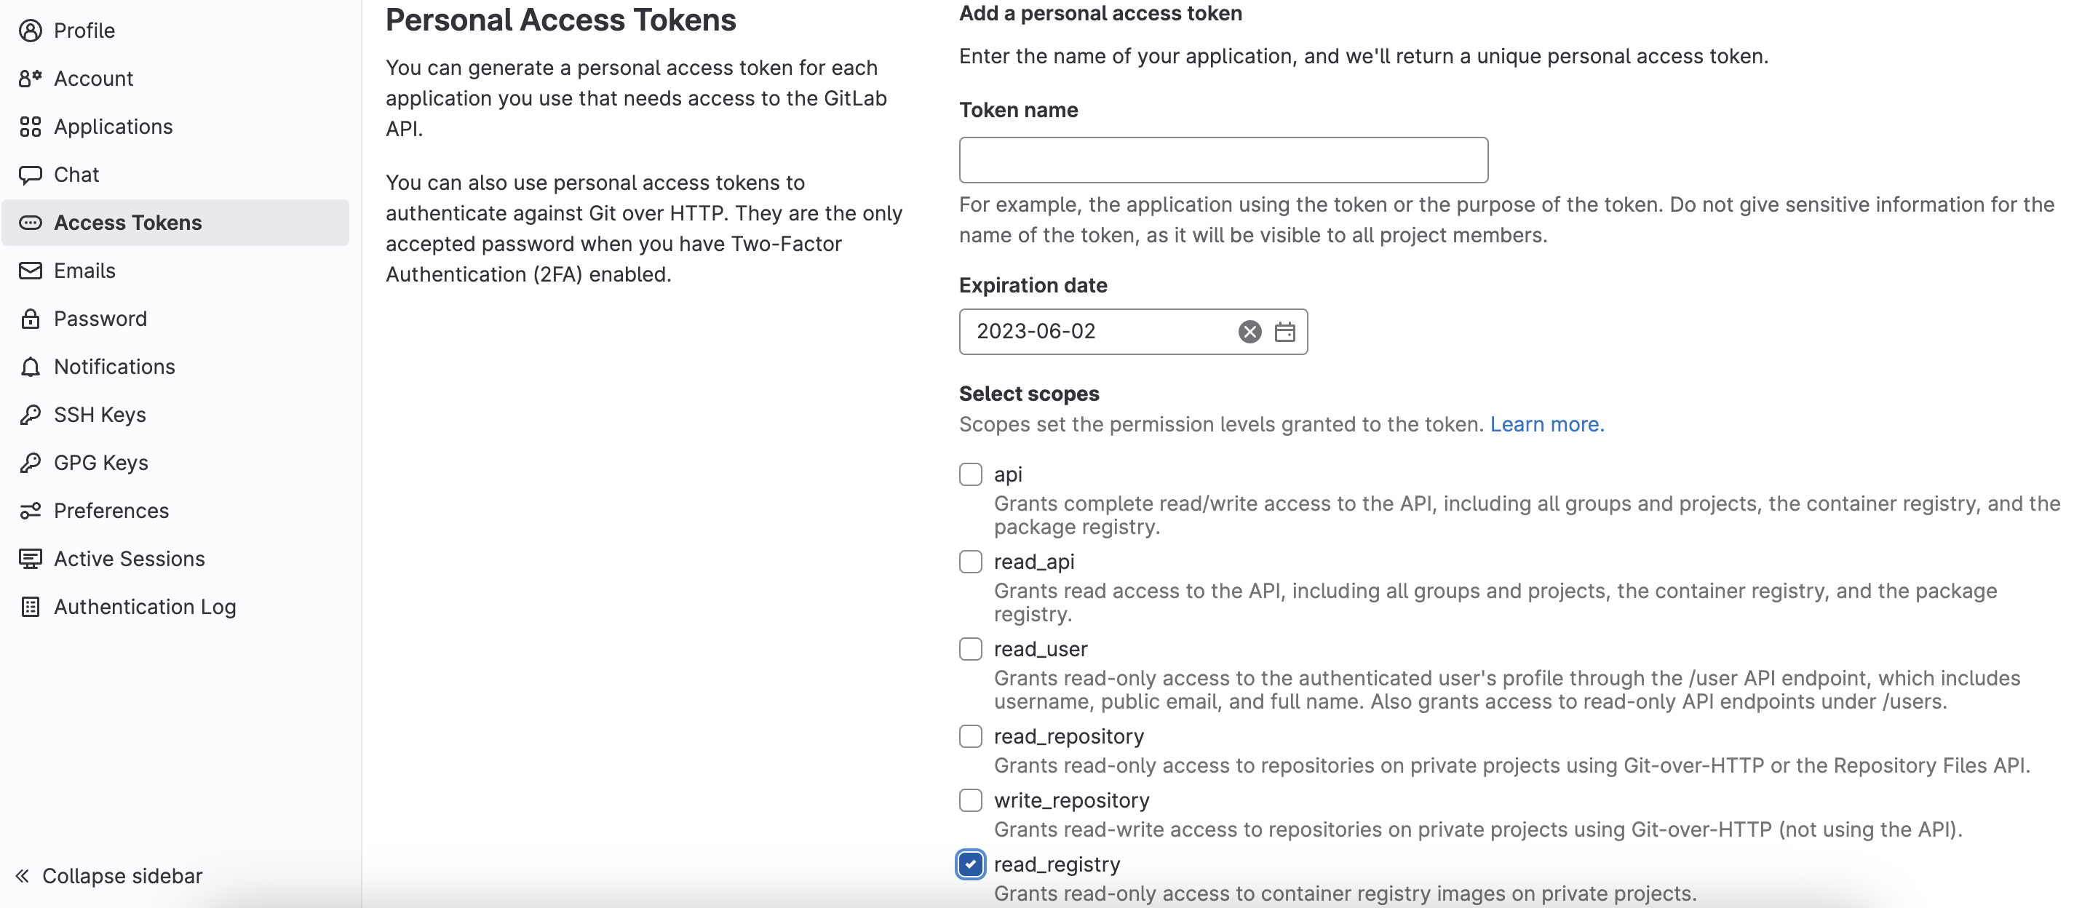Open SSH Keys settings page

pos(100,415)
